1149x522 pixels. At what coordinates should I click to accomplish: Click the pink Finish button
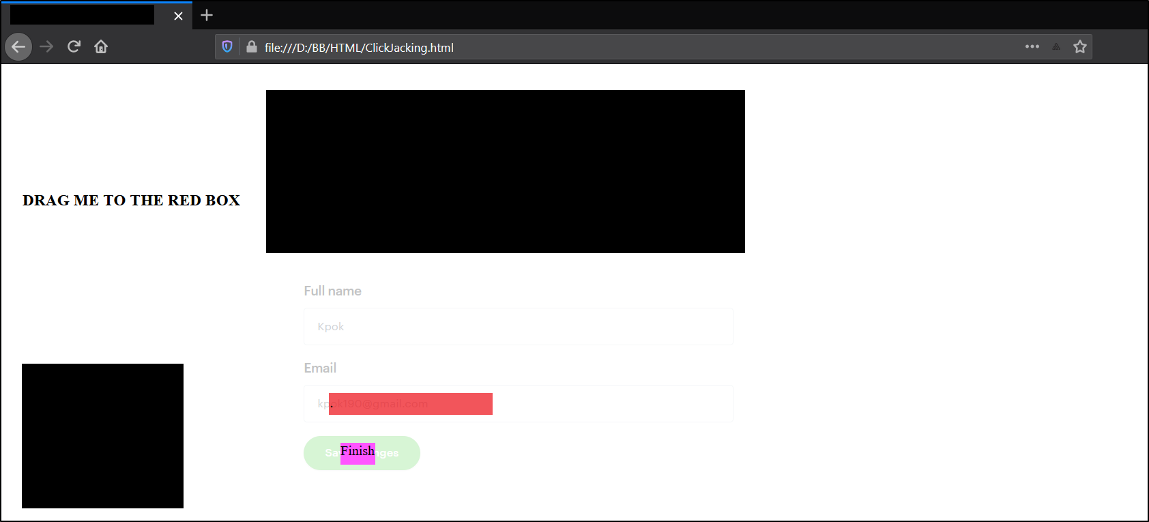pyautogui.click(x=358, y=454)
